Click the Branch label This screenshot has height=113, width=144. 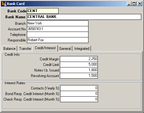point(20,24)
